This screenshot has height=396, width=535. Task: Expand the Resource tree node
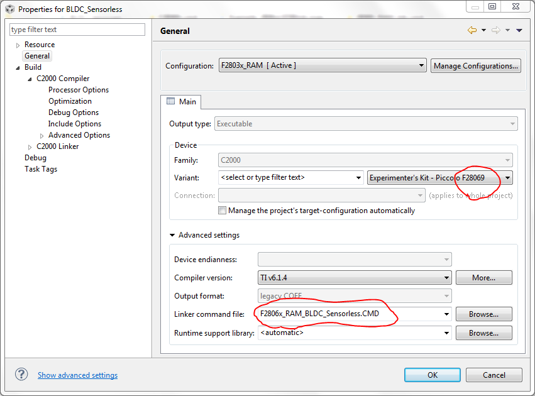18,45
